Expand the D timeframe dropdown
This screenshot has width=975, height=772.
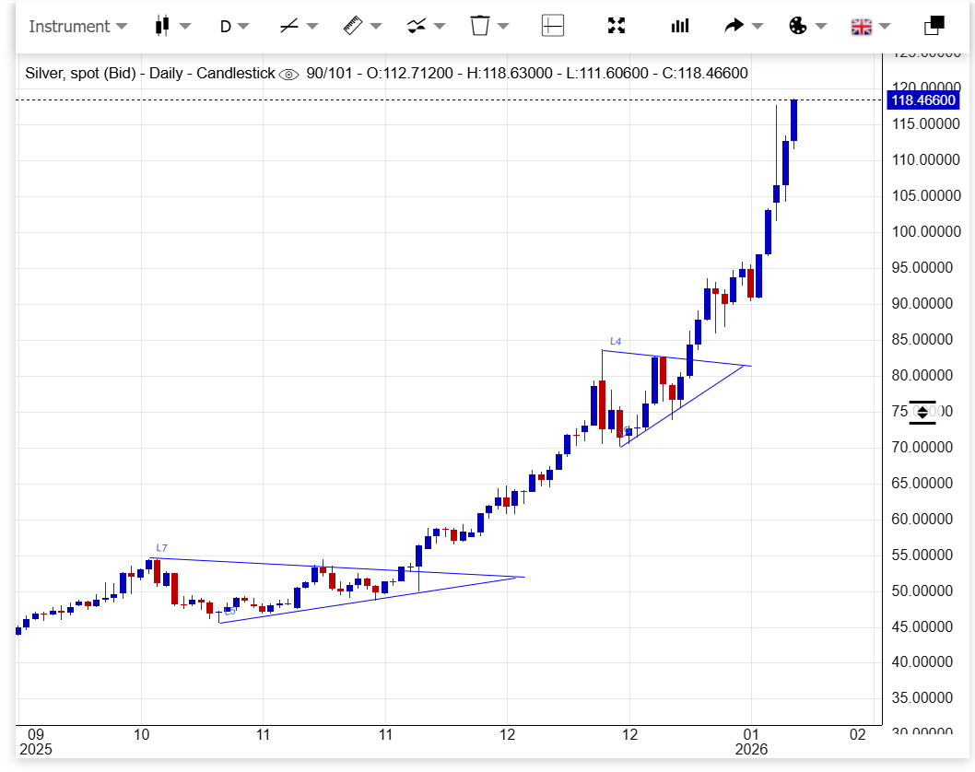(234, 27)
